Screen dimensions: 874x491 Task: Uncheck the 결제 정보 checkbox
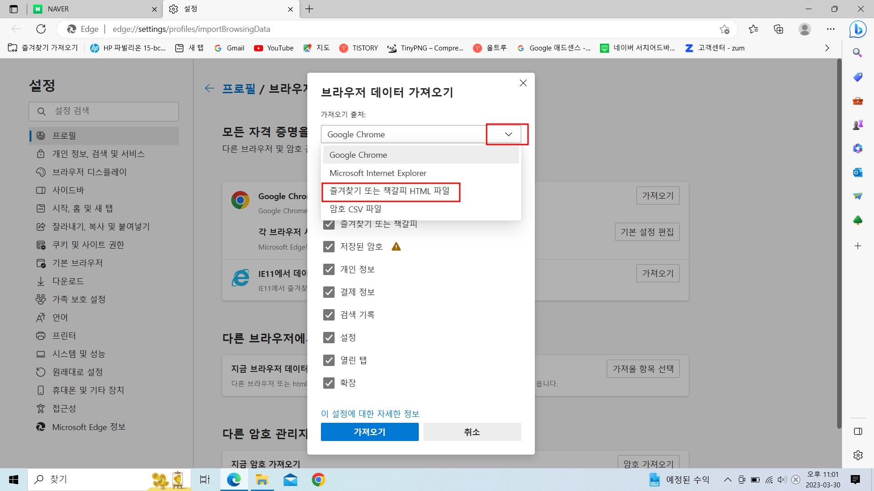tap(329, 292)
